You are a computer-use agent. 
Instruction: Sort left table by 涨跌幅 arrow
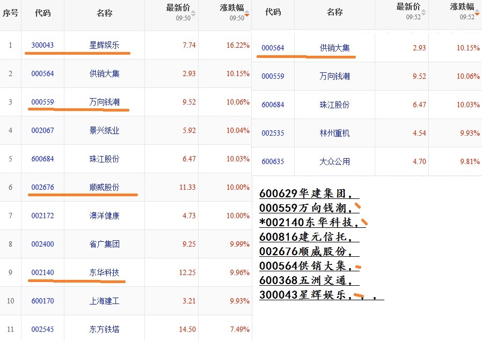[247, 13]
